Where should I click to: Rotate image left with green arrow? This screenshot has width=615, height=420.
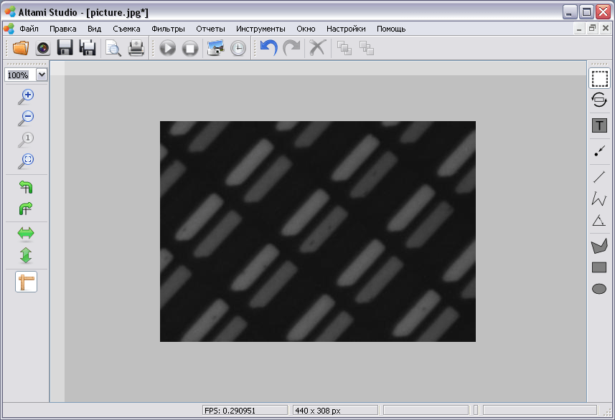coord(26,187)
